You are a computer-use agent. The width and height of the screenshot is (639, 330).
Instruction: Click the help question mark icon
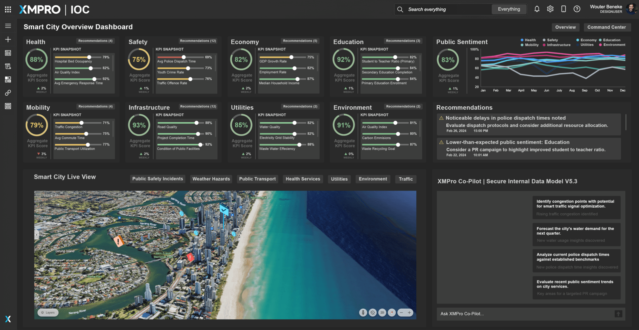tap(577, 9)
